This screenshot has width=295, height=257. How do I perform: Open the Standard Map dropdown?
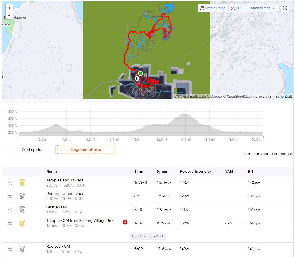[262, 8]
